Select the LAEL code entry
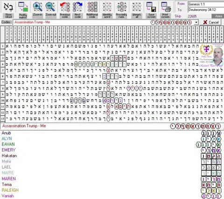 point(7,167)
